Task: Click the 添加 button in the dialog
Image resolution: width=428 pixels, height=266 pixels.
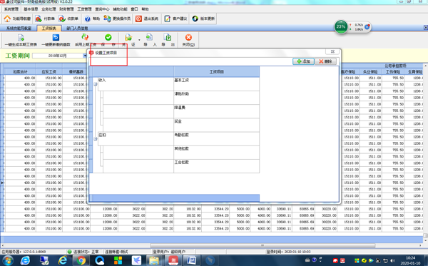Action: pyautogui.click(x=303, y=61)
